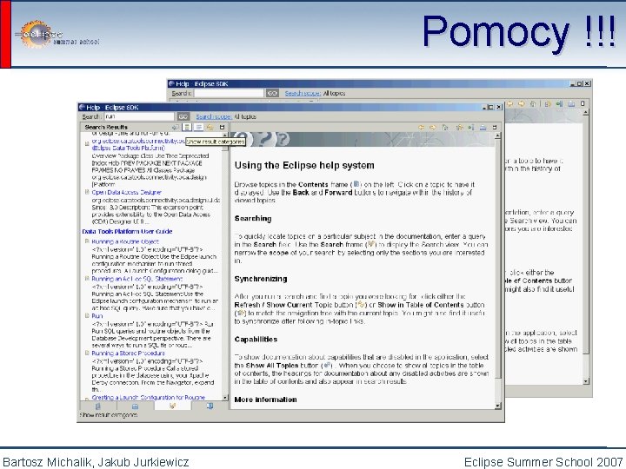Click the GO button in rear Help window
The width and height of the screenshot is (626, 469).
pyautogui.click(x=272, y=93)
